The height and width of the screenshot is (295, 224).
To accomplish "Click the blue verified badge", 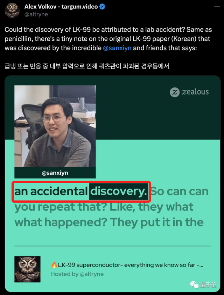I will [x=102, y=7].
